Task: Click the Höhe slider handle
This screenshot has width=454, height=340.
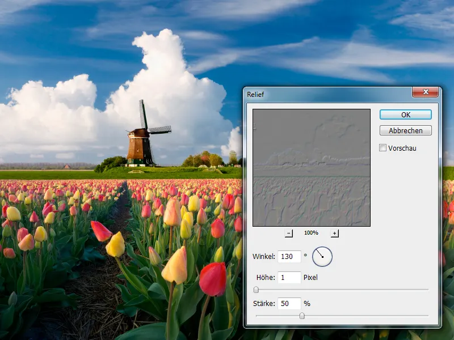Action: pos(256,290)
